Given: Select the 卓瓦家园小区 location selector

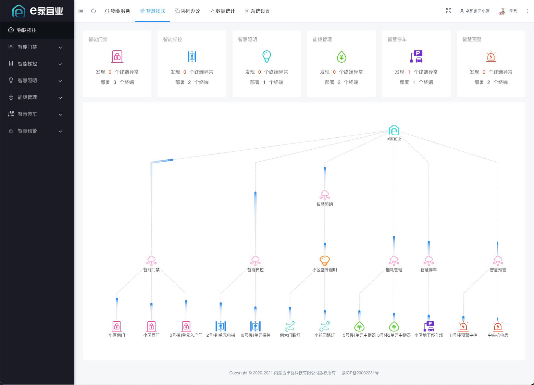Looking at the screenshot, I should click(474, 11).
